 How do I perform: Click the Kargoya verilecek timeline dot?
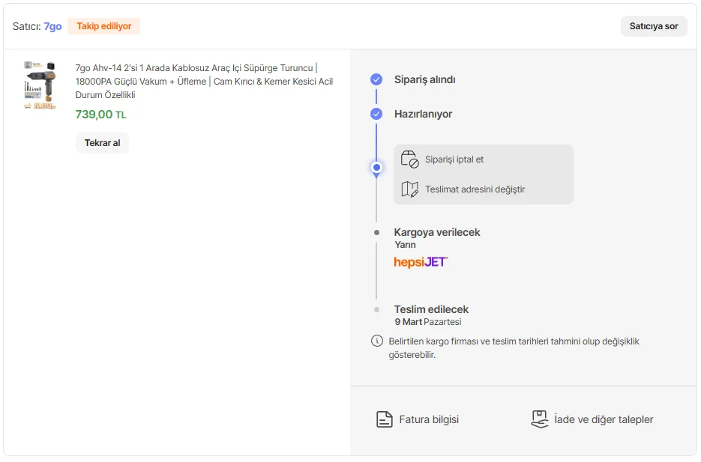point(376,233)
